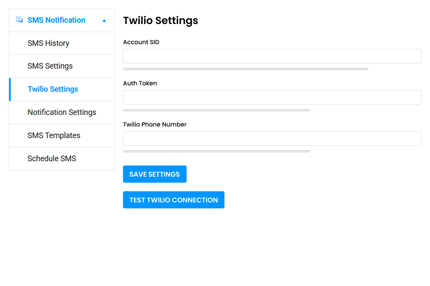Open SMS History from the sidebar
Image resolution: width=430 pixels, height=286 pixels.
[48, 43]
